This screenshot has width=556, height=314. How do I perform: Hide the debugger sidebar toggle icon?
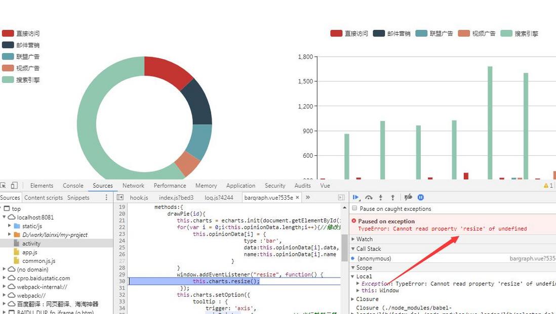(341, 197)
